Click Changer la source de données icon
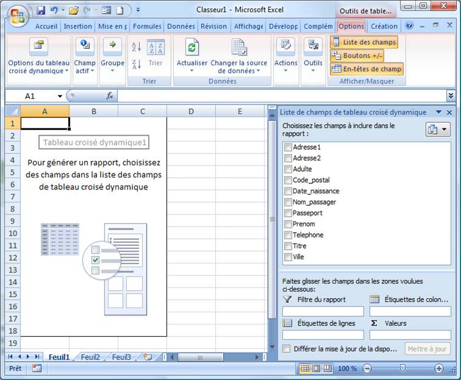The width and height of the screenshot is (461, 380). (239, 47)
